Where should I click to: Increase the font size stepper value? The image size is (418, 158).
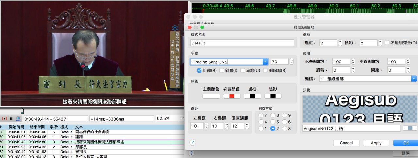pos(291,60)
